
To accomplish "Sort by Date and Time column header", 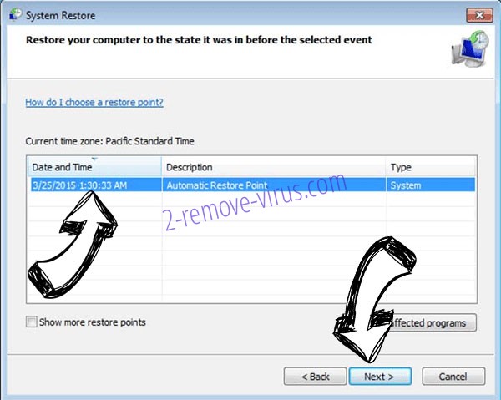I will click(94, 167).
